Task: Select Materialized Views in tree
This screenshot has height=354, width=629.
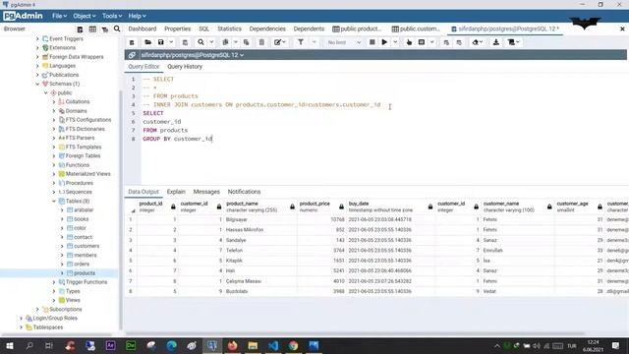Action: pos(87,174)
